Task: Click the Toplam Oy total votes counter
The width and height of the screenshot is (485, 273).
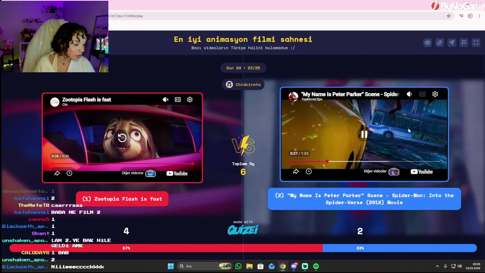Action: click(243, 168)
